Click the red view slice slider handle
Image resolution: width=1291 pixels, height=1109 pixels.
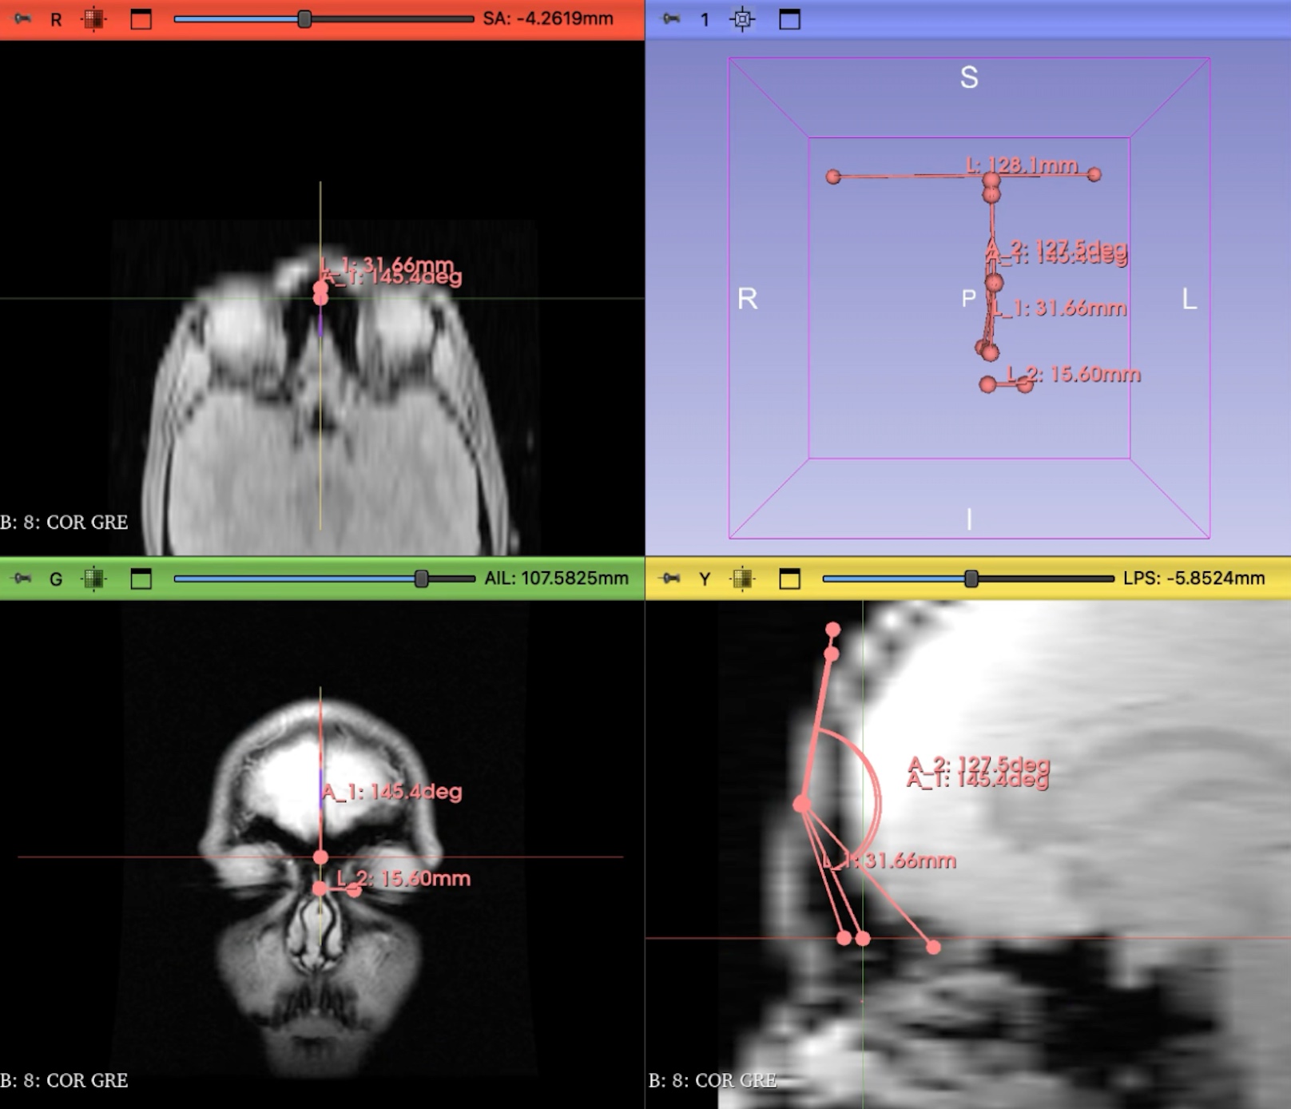tap(304, 18)
